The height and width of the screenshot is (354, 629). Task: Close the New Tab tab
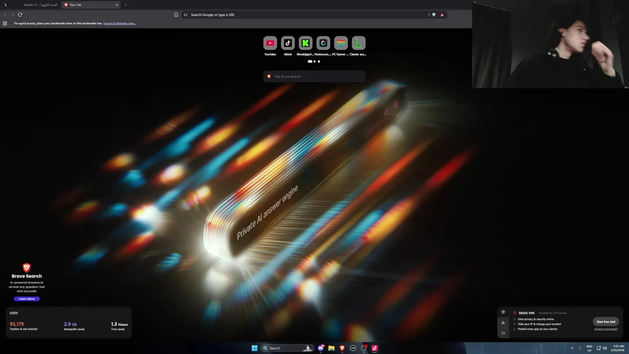tap(117, 5)
